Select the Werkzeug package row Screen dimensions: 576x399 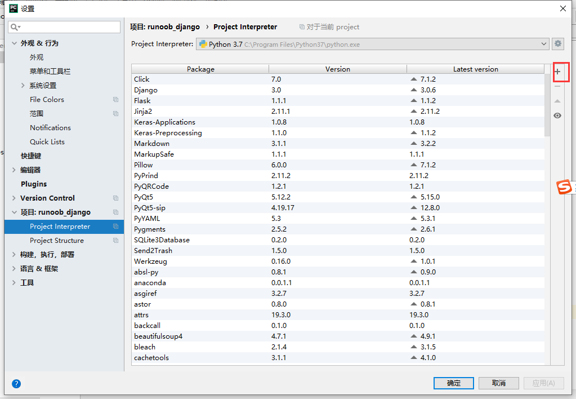pos(338,261)
